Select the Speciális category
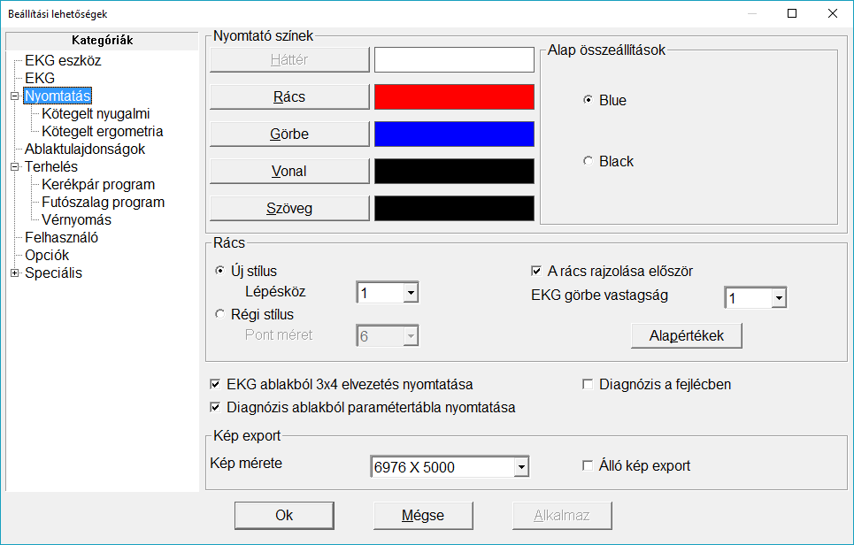Screen dimensions: 854x545 click(53, 272)
